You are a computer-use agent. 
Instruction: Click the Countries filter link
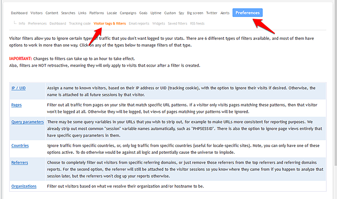pyautogui.click(x=20, y=145)
